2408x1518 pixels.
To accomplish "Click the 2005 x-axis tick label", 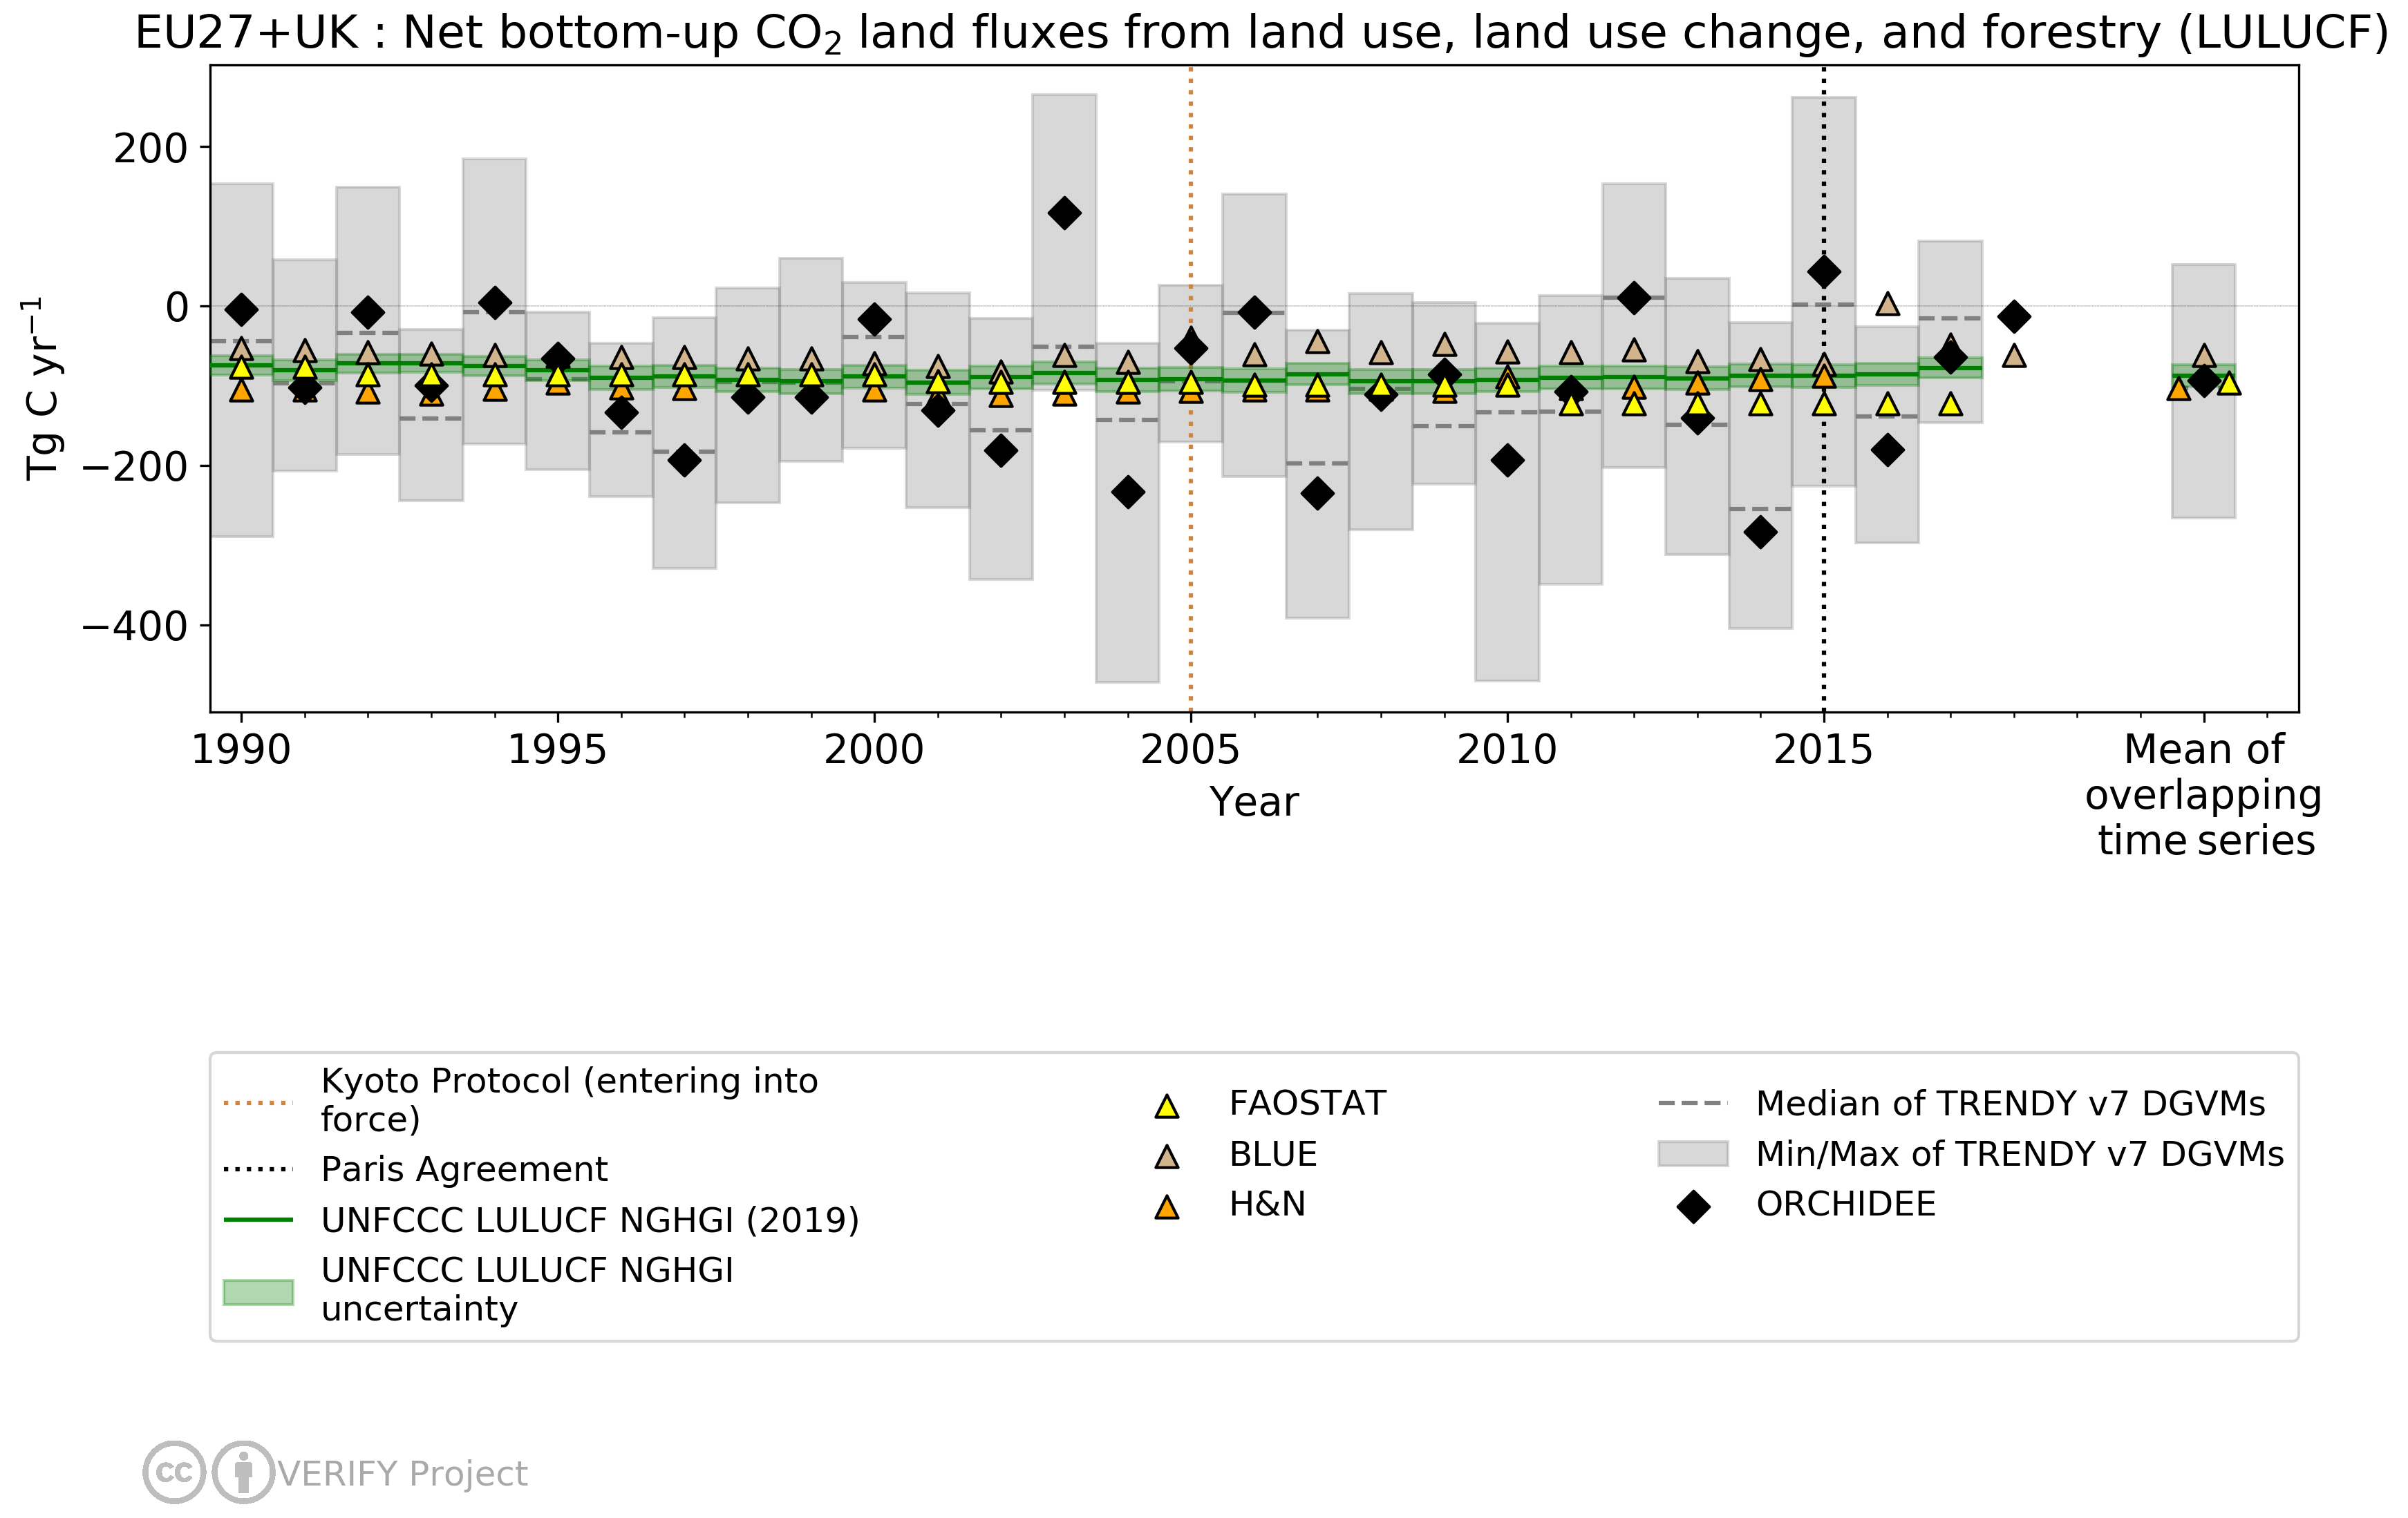I will tap(1190, 751).
